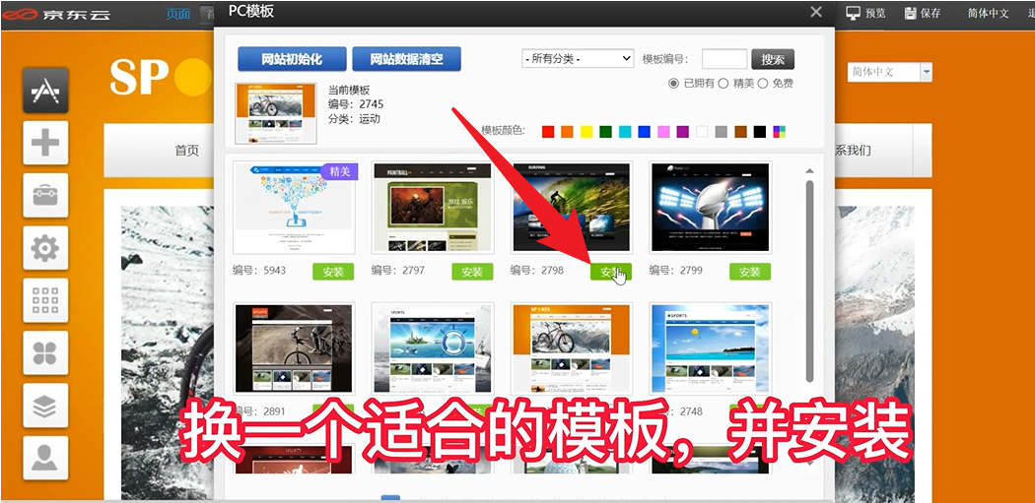
Task: Open the template design tool in left sidebar
Action: [45, 91]
